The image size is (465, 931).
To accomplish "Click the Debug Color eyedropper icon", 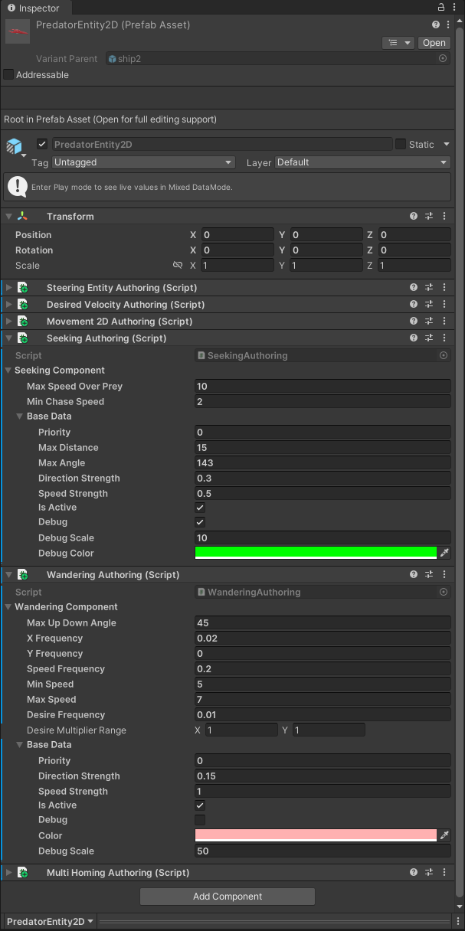I will [444, 553].
